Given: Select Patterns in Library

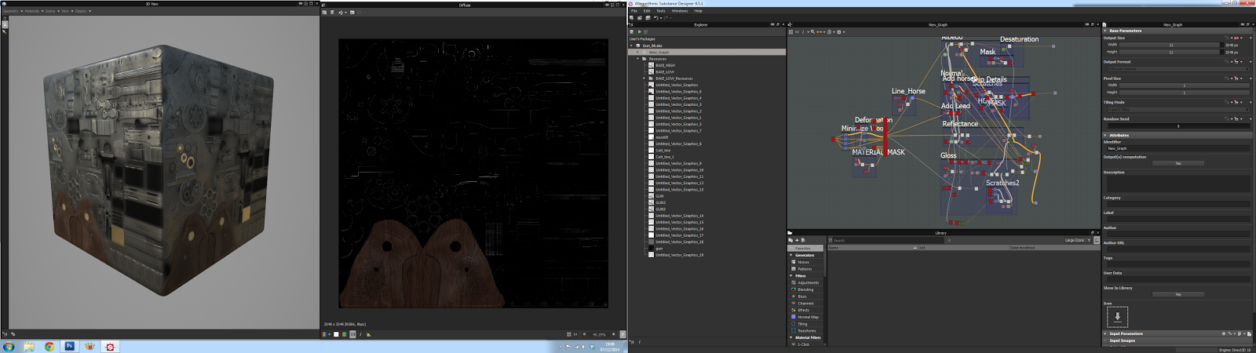Looking at the screenshot, I should pyautogui.click(x=805, y=269).
